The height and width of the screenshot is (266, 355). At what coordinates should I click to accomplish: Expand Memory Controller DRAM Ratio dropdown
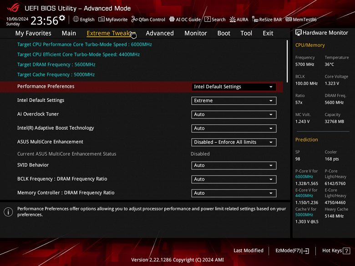(233, 193)
